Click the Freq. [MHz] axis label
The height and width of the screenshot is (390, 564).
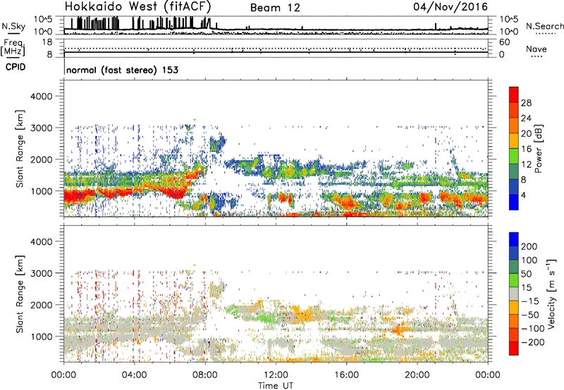click(x=13, y=47)
